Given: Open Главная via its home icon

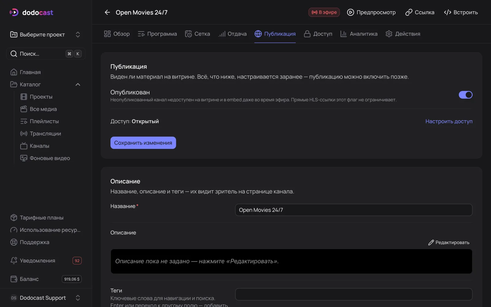Looking at the screenshot, I should [14, 72].
